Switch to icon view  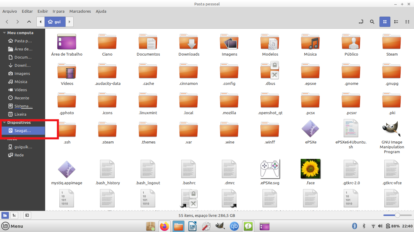tap(385, 22)
